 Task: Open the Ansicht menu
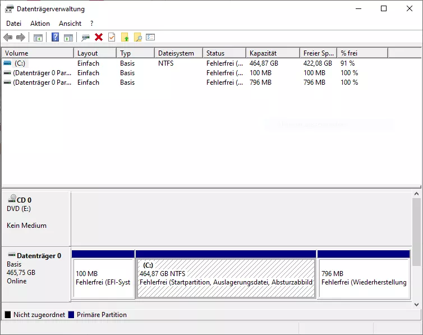pyautogui.click(x=70, y=24)
